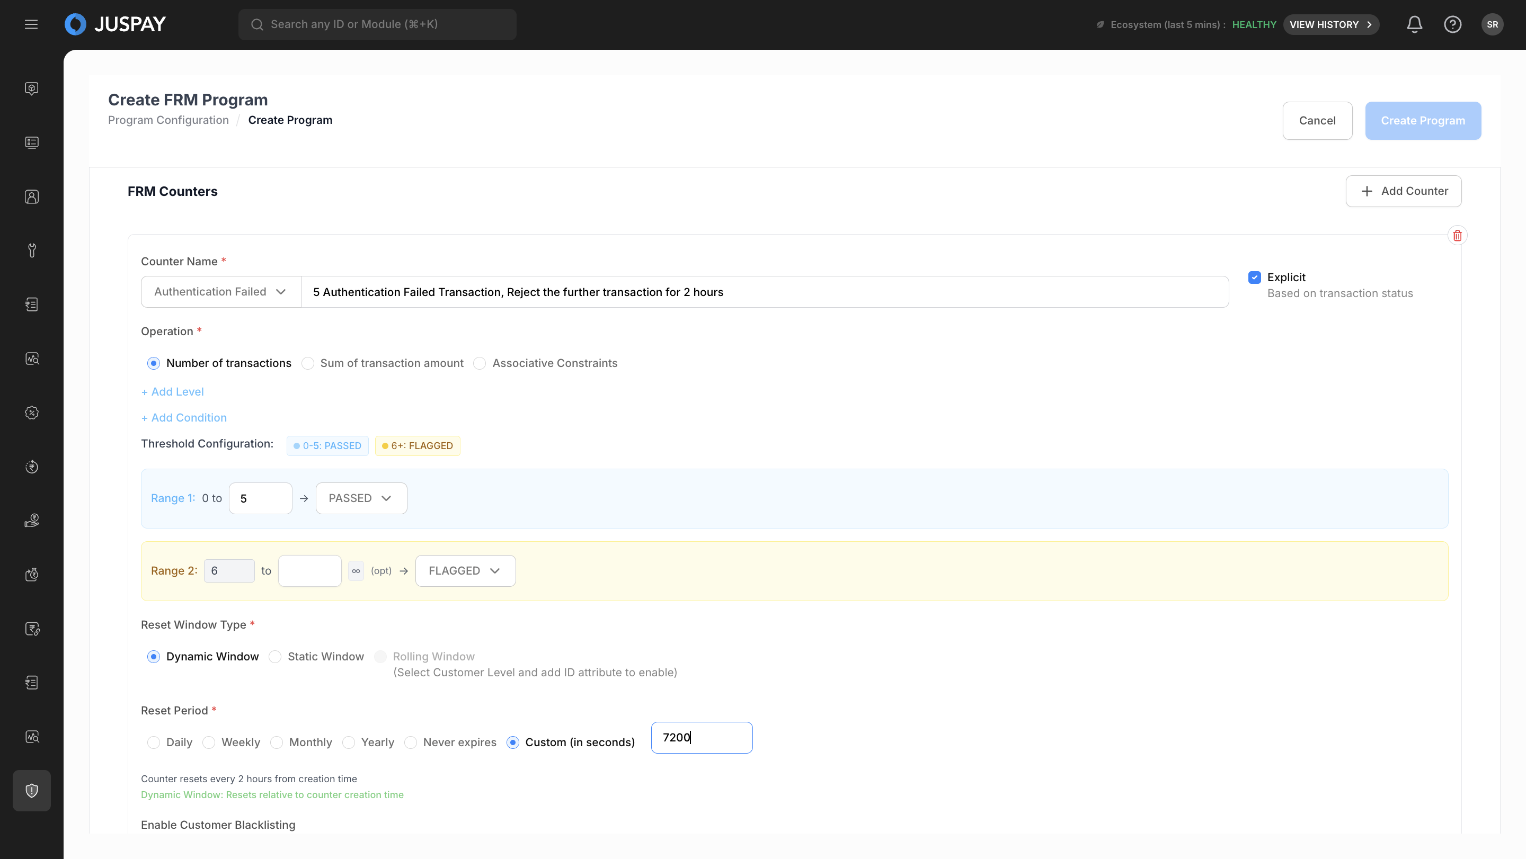Open the FLAGGED status dropdown in Range 2
The width and height of the screenshot is (1526, 859).
465,571
